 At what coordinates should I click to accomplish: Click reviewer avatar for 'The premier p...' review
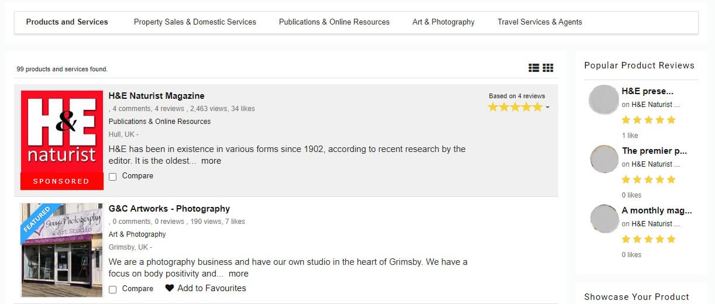(604, 159)
